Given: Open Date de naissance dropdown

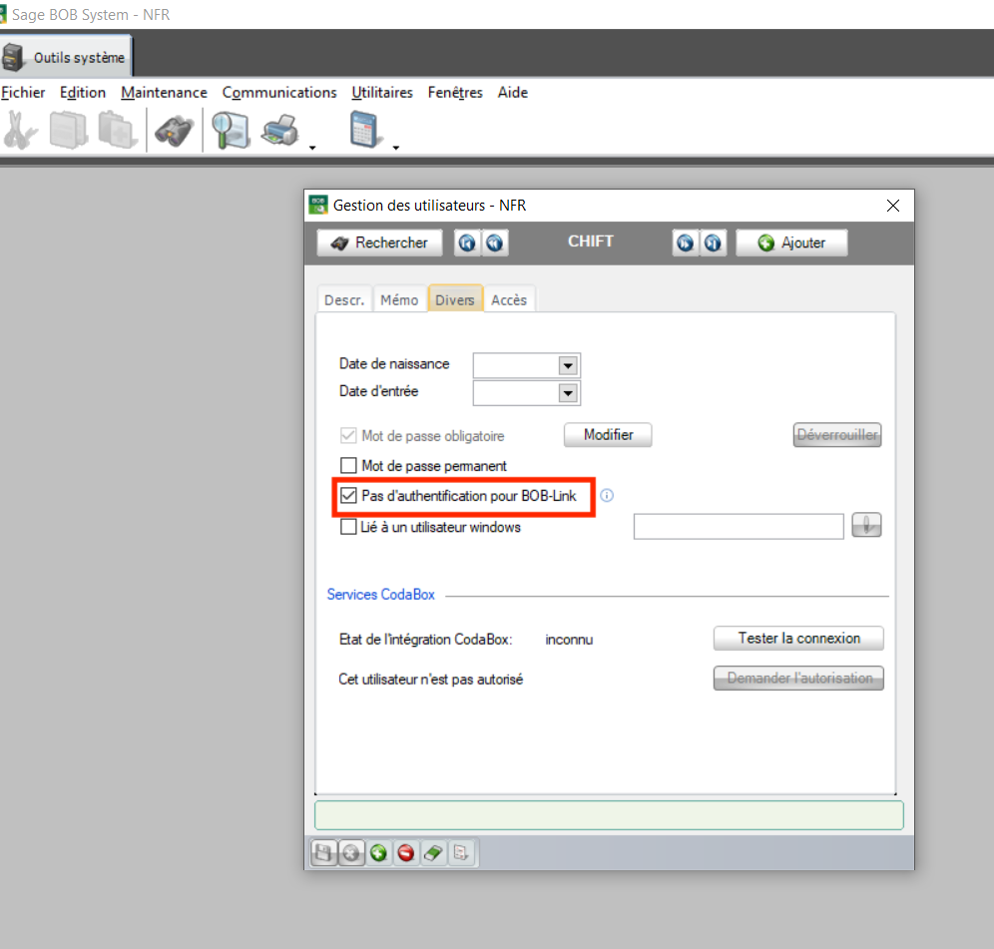Looking at the screenshot, I should click(568, 365).
